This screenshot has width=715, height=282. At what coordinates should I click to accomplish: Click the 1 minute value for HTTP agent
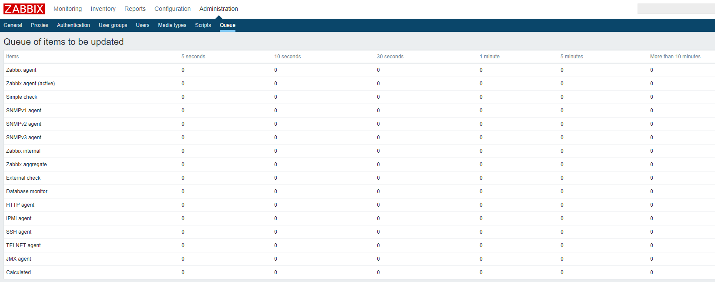(481, 205)
